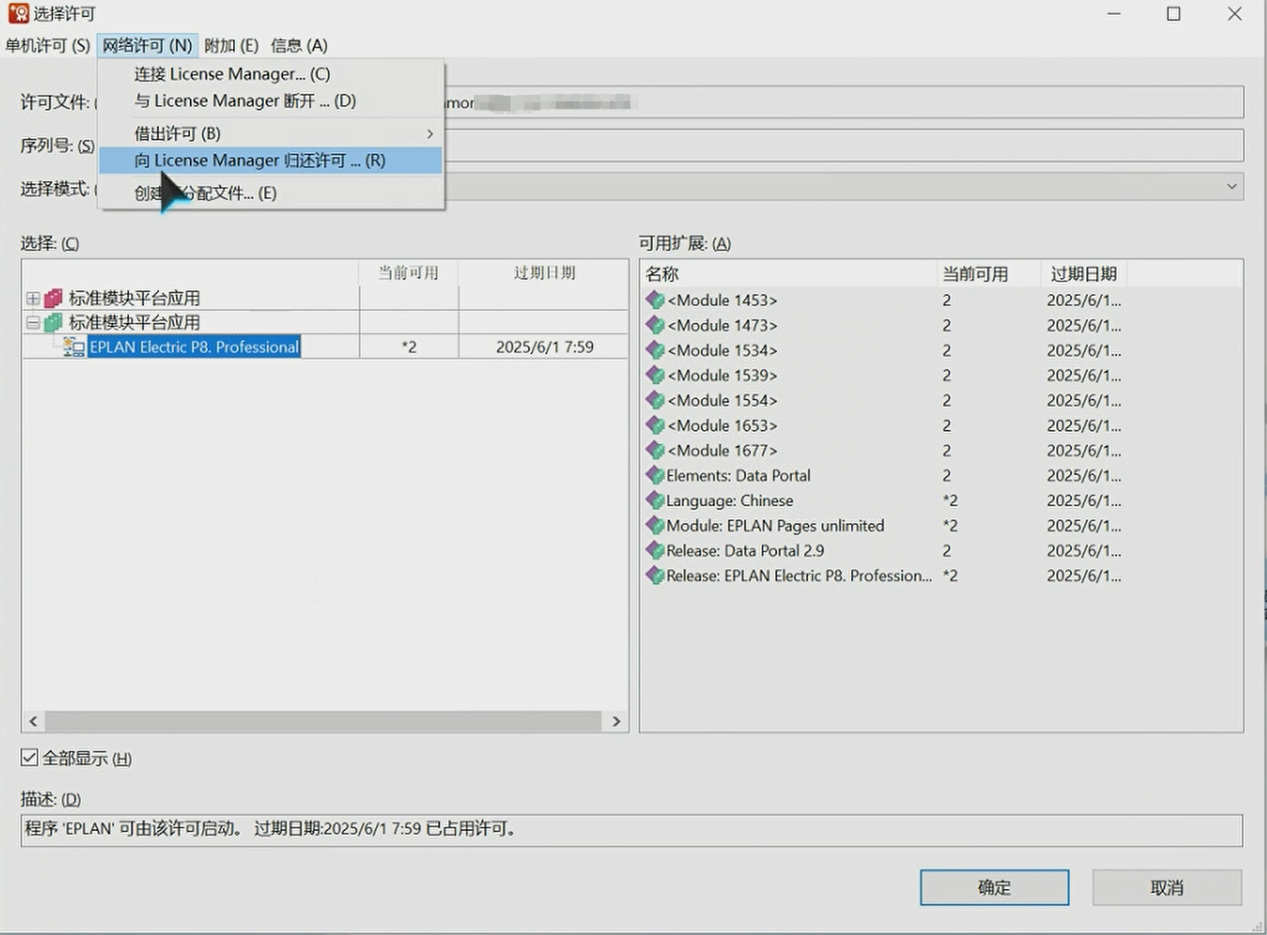Collapse the second 标准模块平台应用 tree node
Viewport: 1267px width, 935px height.
point(33,322)
